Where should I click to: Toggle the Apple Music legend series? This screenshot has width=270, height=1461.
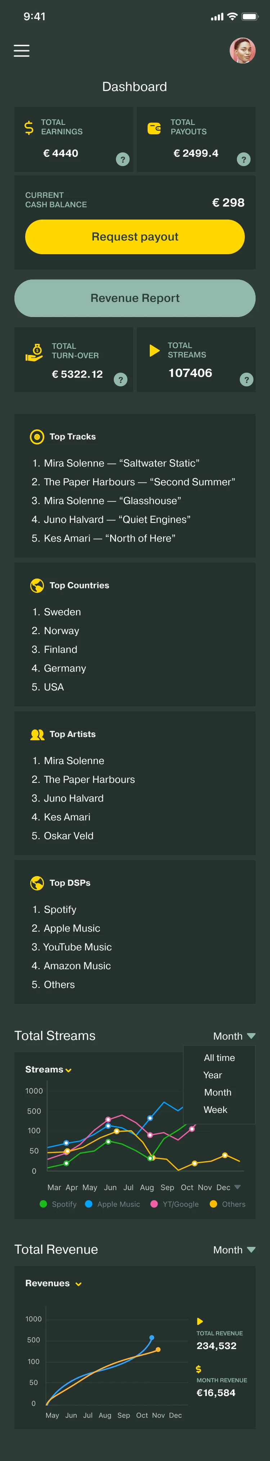pos(112,1204)
